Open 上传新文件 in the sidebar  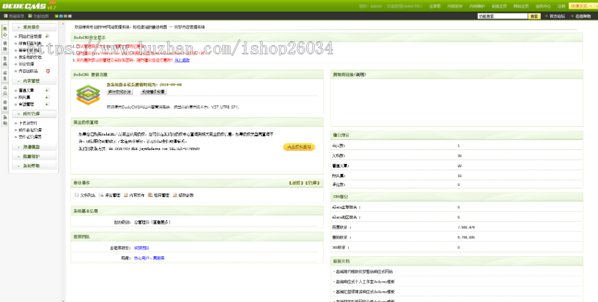coord(28,123)
